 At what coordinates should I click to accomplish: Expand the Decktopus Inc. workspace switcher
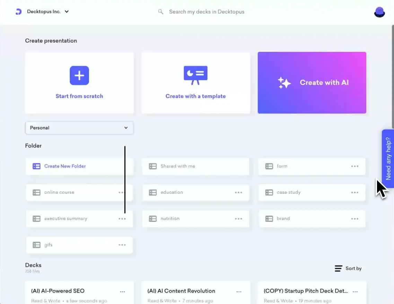67,11
